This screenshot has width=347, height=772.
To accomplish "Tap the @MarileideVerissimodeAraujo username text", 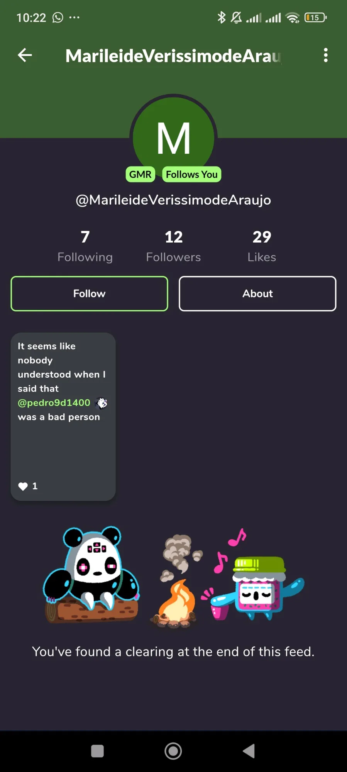I will [173, 200].
